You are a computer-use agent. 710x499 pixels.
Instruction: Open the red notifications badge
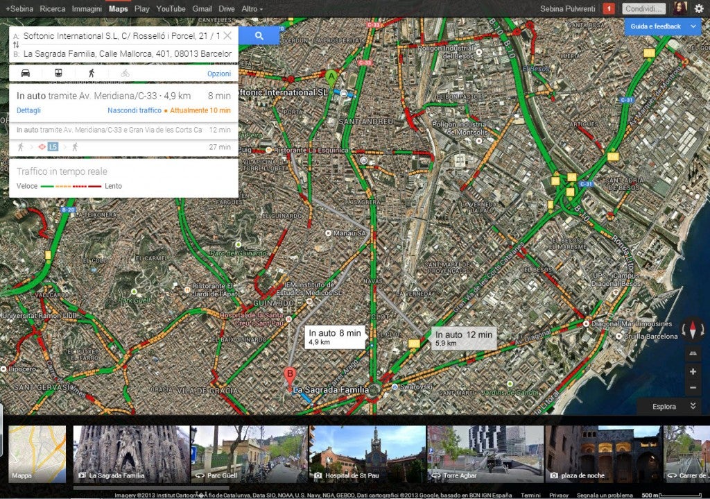click(x=609, y=8)
